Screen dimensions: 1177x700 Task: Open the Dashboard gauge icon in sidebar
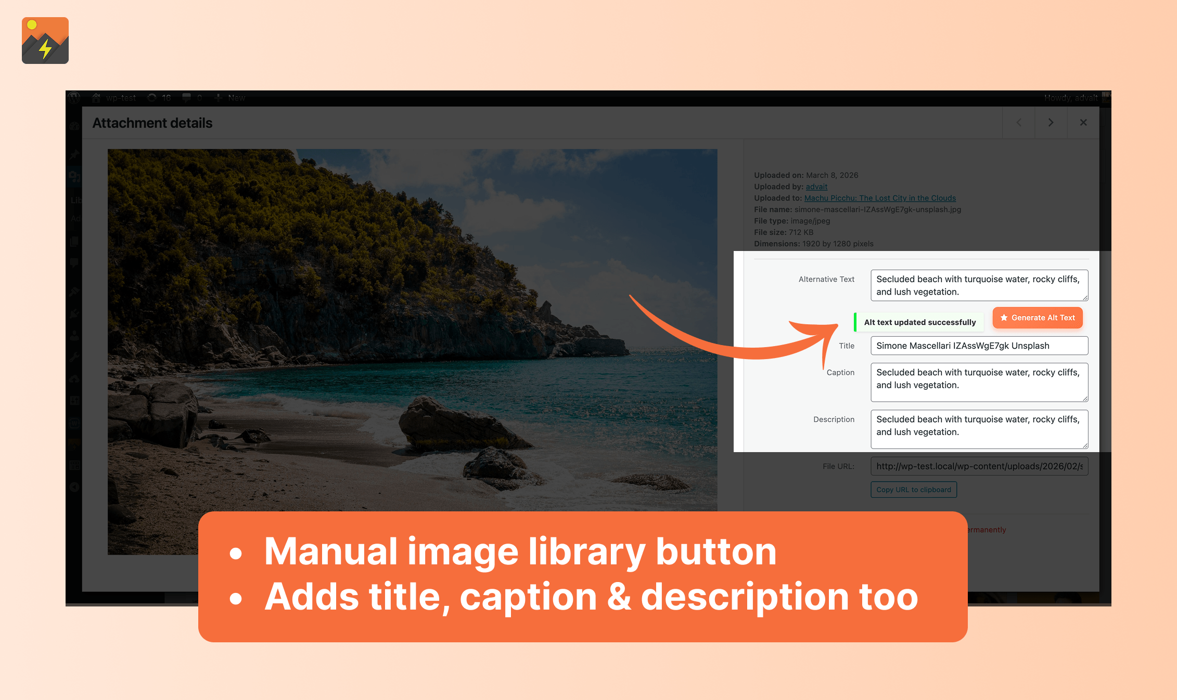(x=74, y=126)
